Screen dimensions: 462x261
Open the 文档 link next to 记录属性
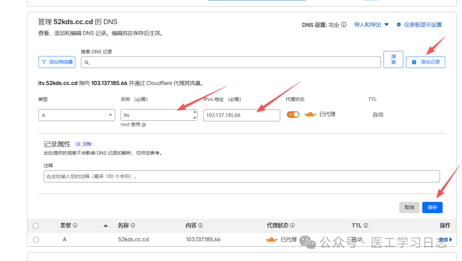tap(84, 144)
